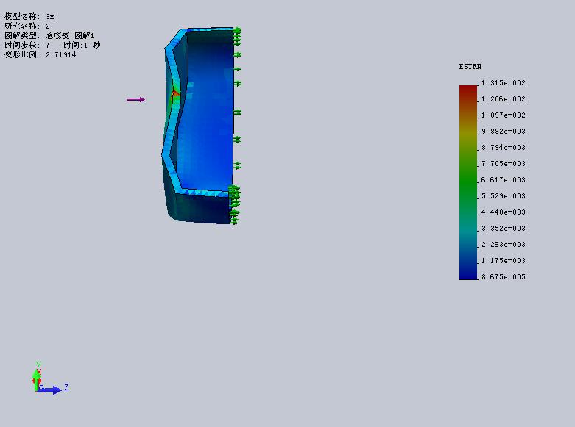
Task: Click the legend value 9.882e-003
Action: tap(503, 131)
